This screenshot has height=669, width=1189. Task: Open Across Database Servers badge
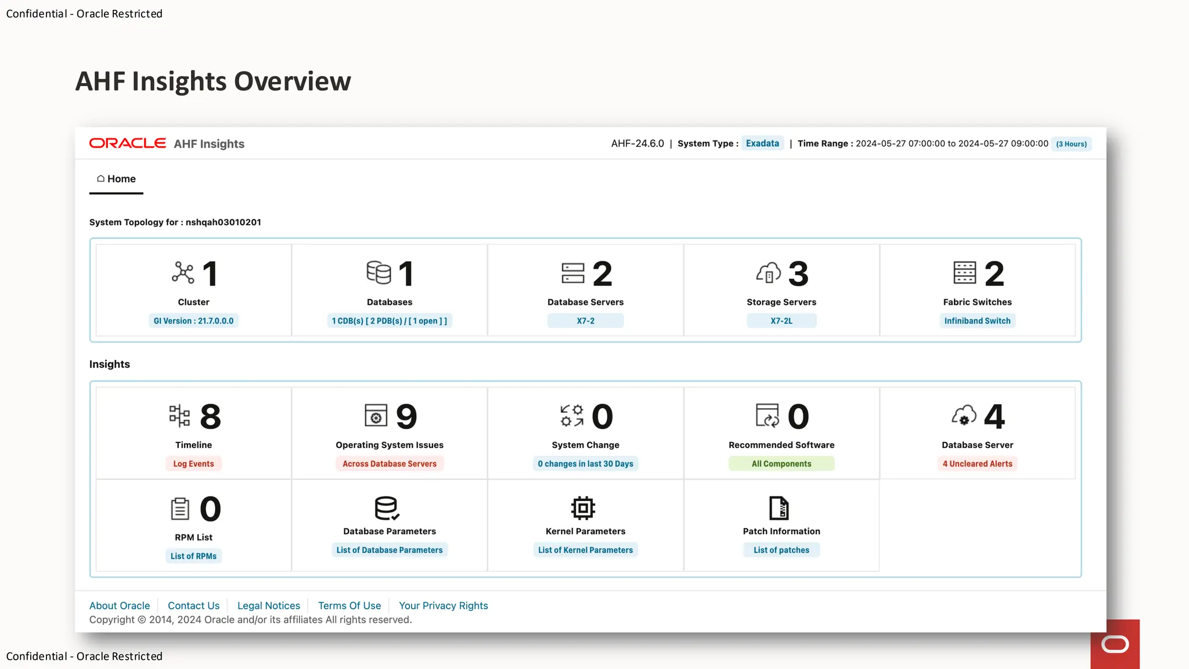[390, 464]
